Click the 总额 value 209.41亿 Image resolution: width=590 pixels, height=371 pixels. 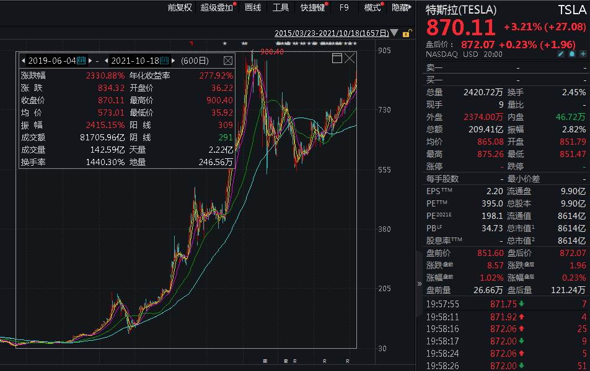(485, 130)
